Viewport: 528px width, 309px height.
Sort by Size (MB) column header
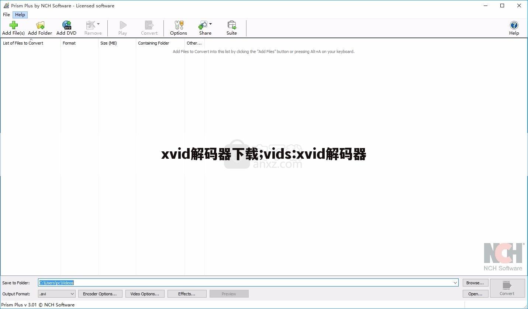click(x=117, y=43)
